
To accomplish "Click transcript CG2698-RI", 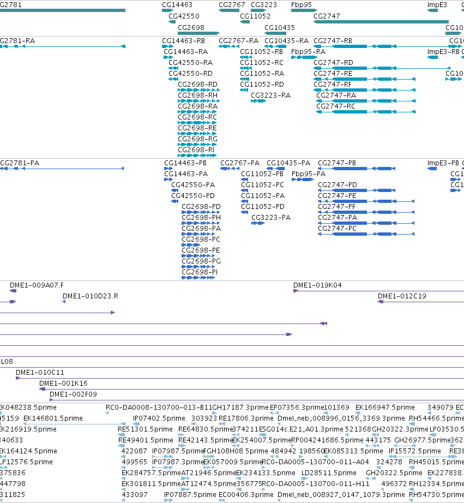I will click(x=196, y=150).
